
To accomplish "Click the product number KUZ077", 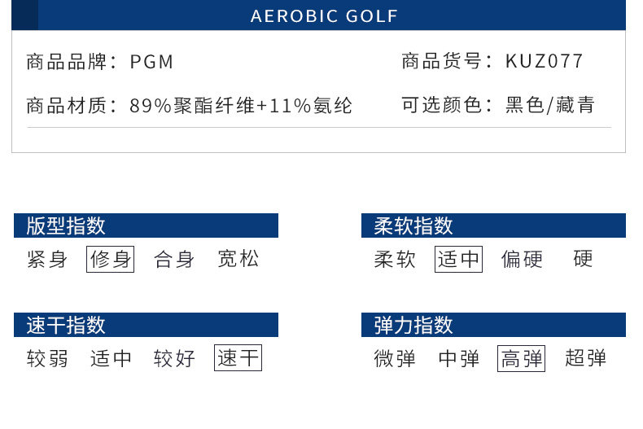I will (545, 61).
